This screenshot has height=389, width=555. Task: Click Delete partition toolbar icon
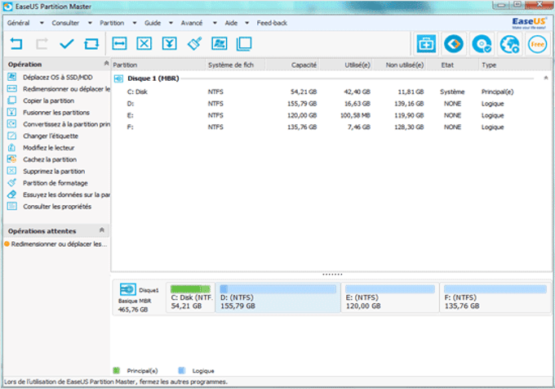pos(144,44)
